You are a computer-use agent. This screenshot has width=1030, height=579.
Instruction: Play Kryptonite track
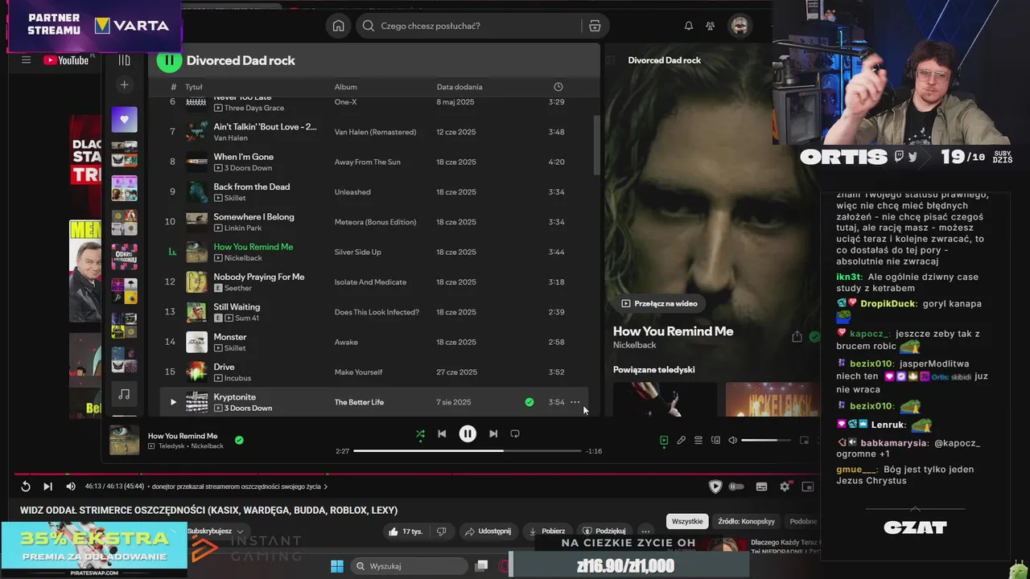click(172, 402)
